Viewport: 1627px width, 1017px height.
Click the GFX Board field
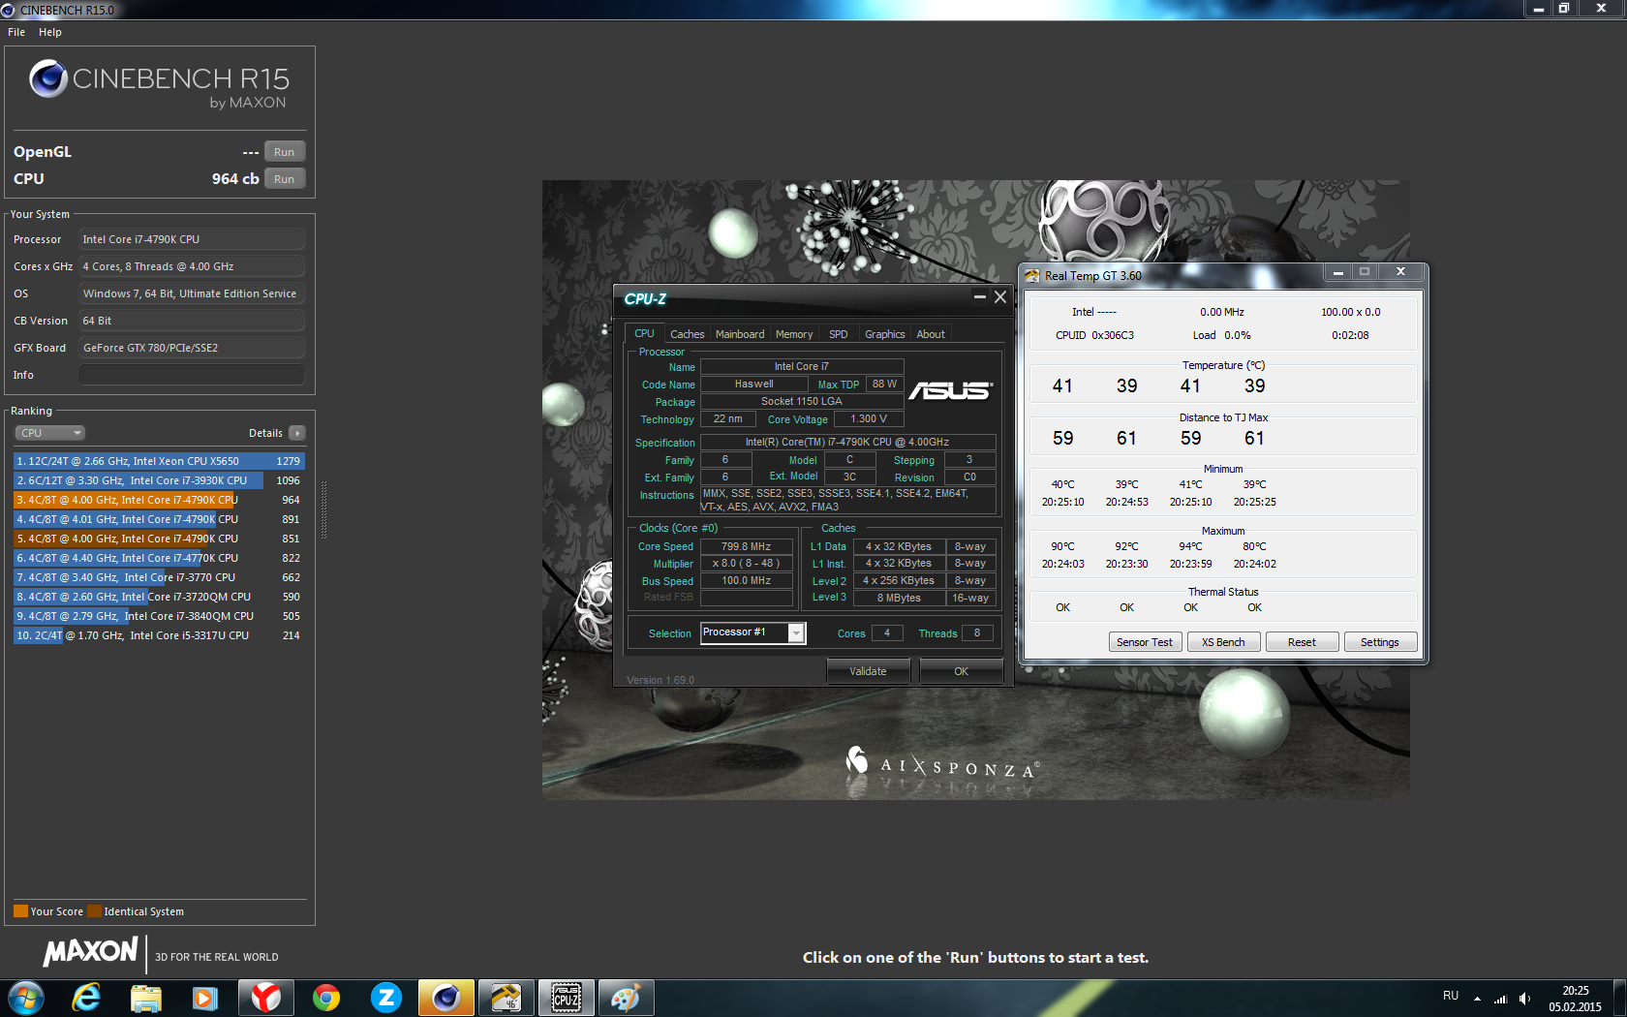tap(192, 348)
